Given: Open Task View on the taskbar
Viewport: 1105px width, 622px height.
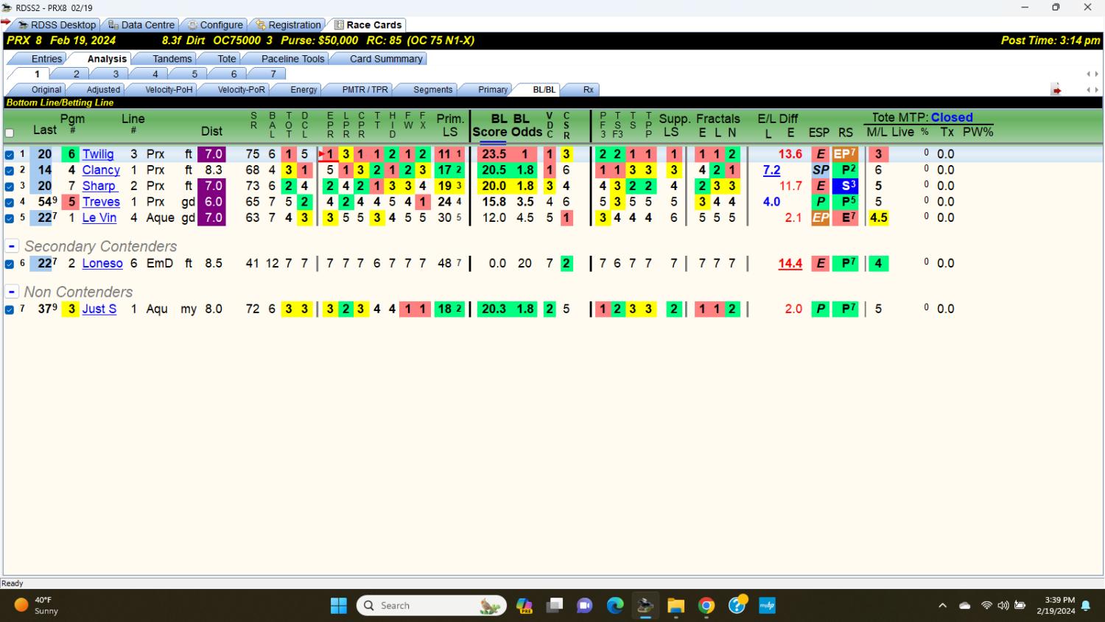Looking at the screenshot, I should coord(555,606).
